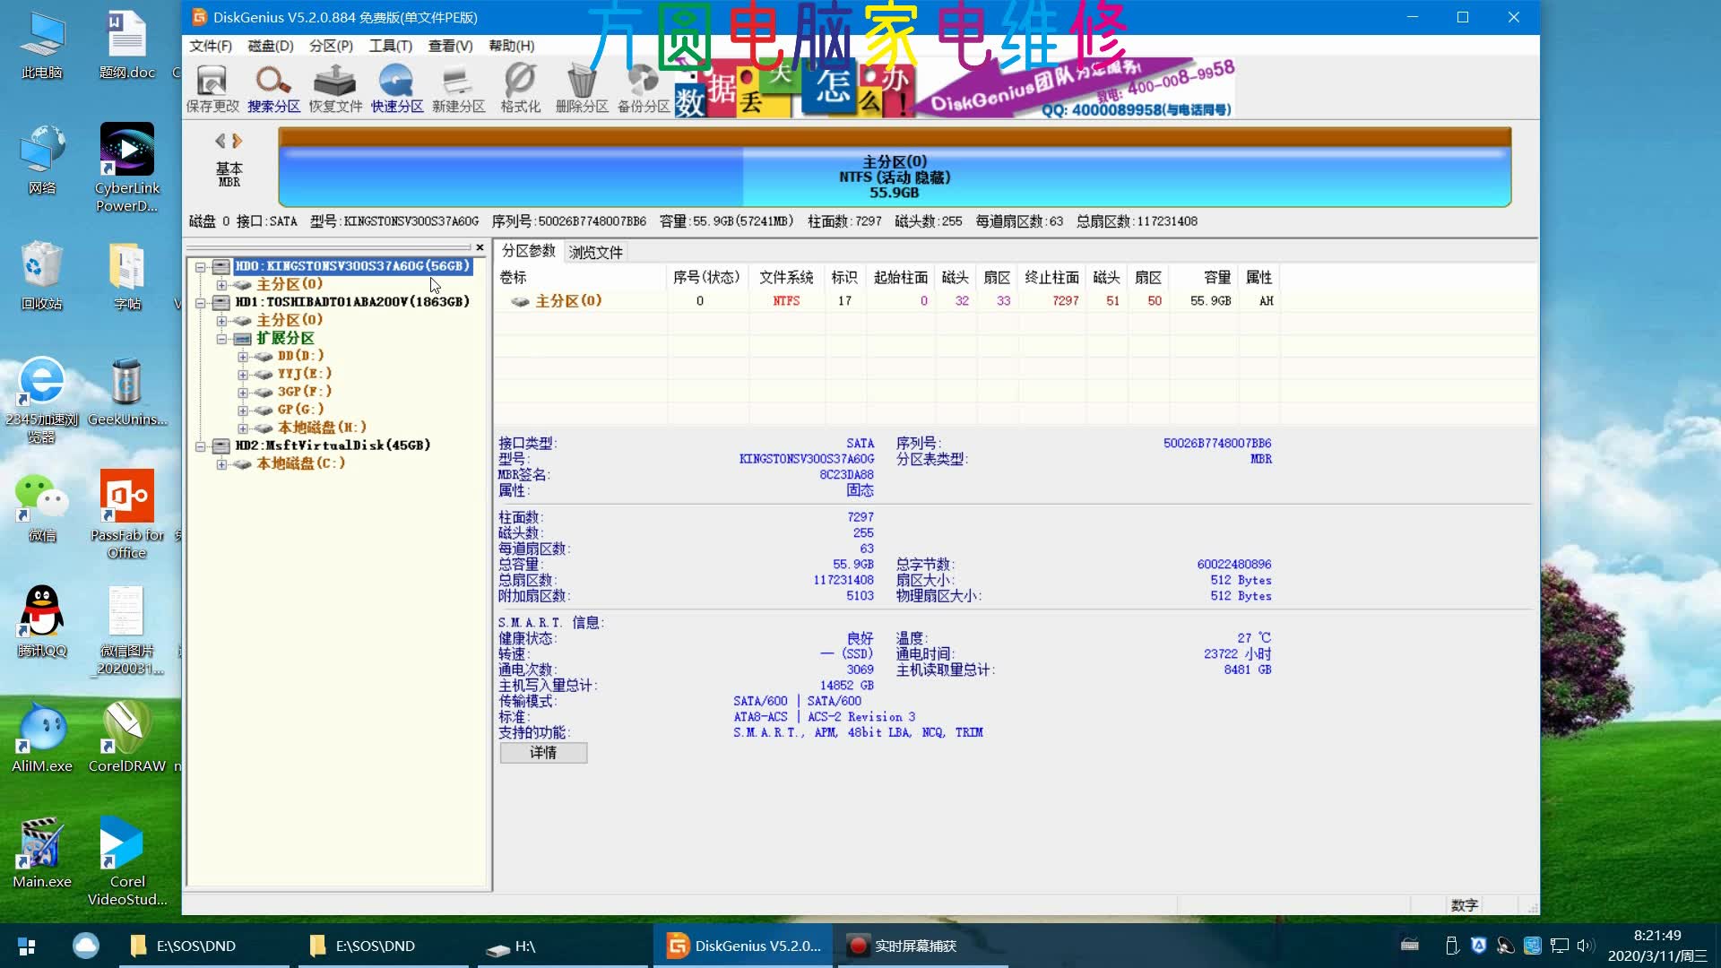Open the Windows Start menu

pyautogui.click(x=27, y=946)
